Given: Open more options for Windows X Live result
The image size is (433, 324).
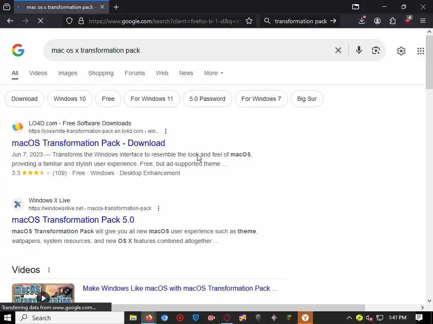Looking at the screenshot, I should (x=158, y=208).
